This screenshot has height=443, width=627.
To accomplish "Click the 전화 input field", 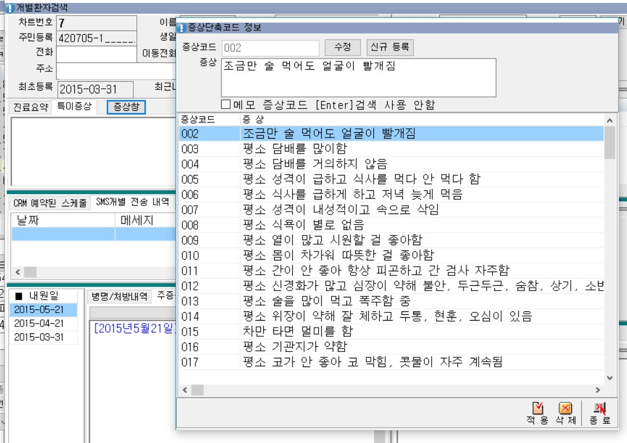I will [x=96, y=53].
